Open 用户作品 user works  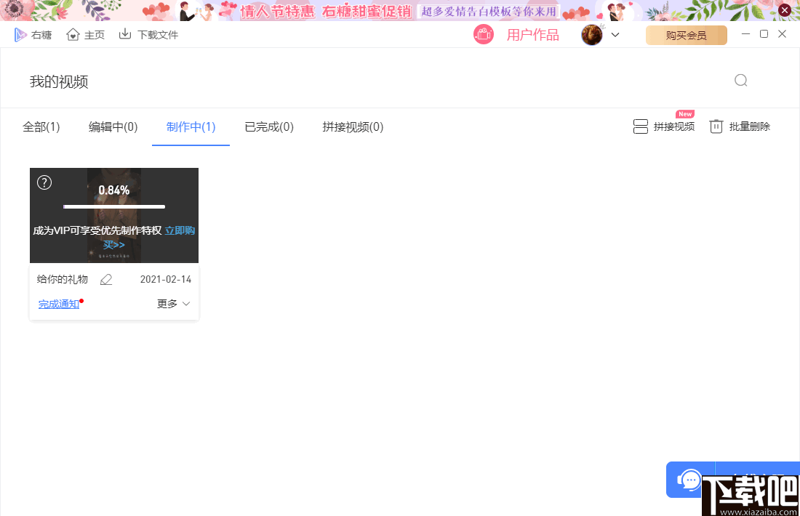(532, 35)
